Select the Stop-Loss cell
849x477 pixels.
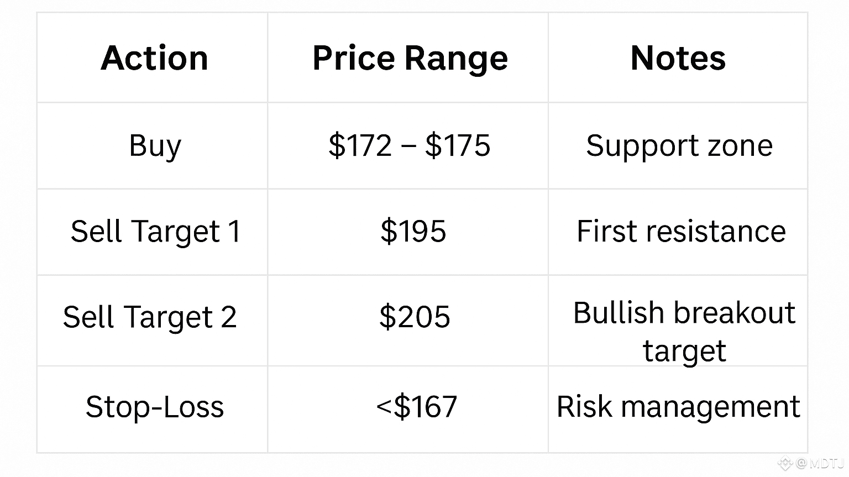click(155, 407)
